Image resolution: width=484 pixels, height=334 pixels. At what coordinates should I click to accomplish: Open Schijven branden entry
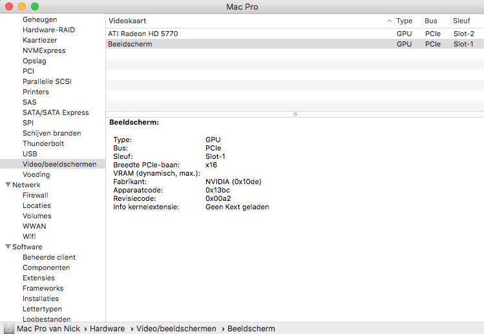click(52, 133)
